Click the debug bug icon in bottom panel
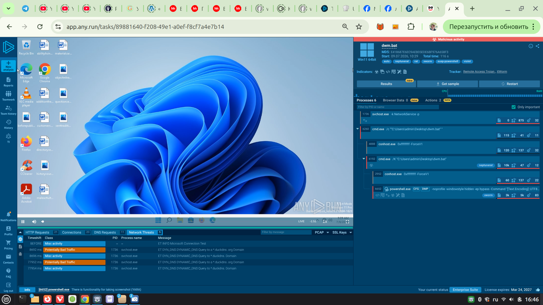The image size is (543, 305). [x=20, y=254]
